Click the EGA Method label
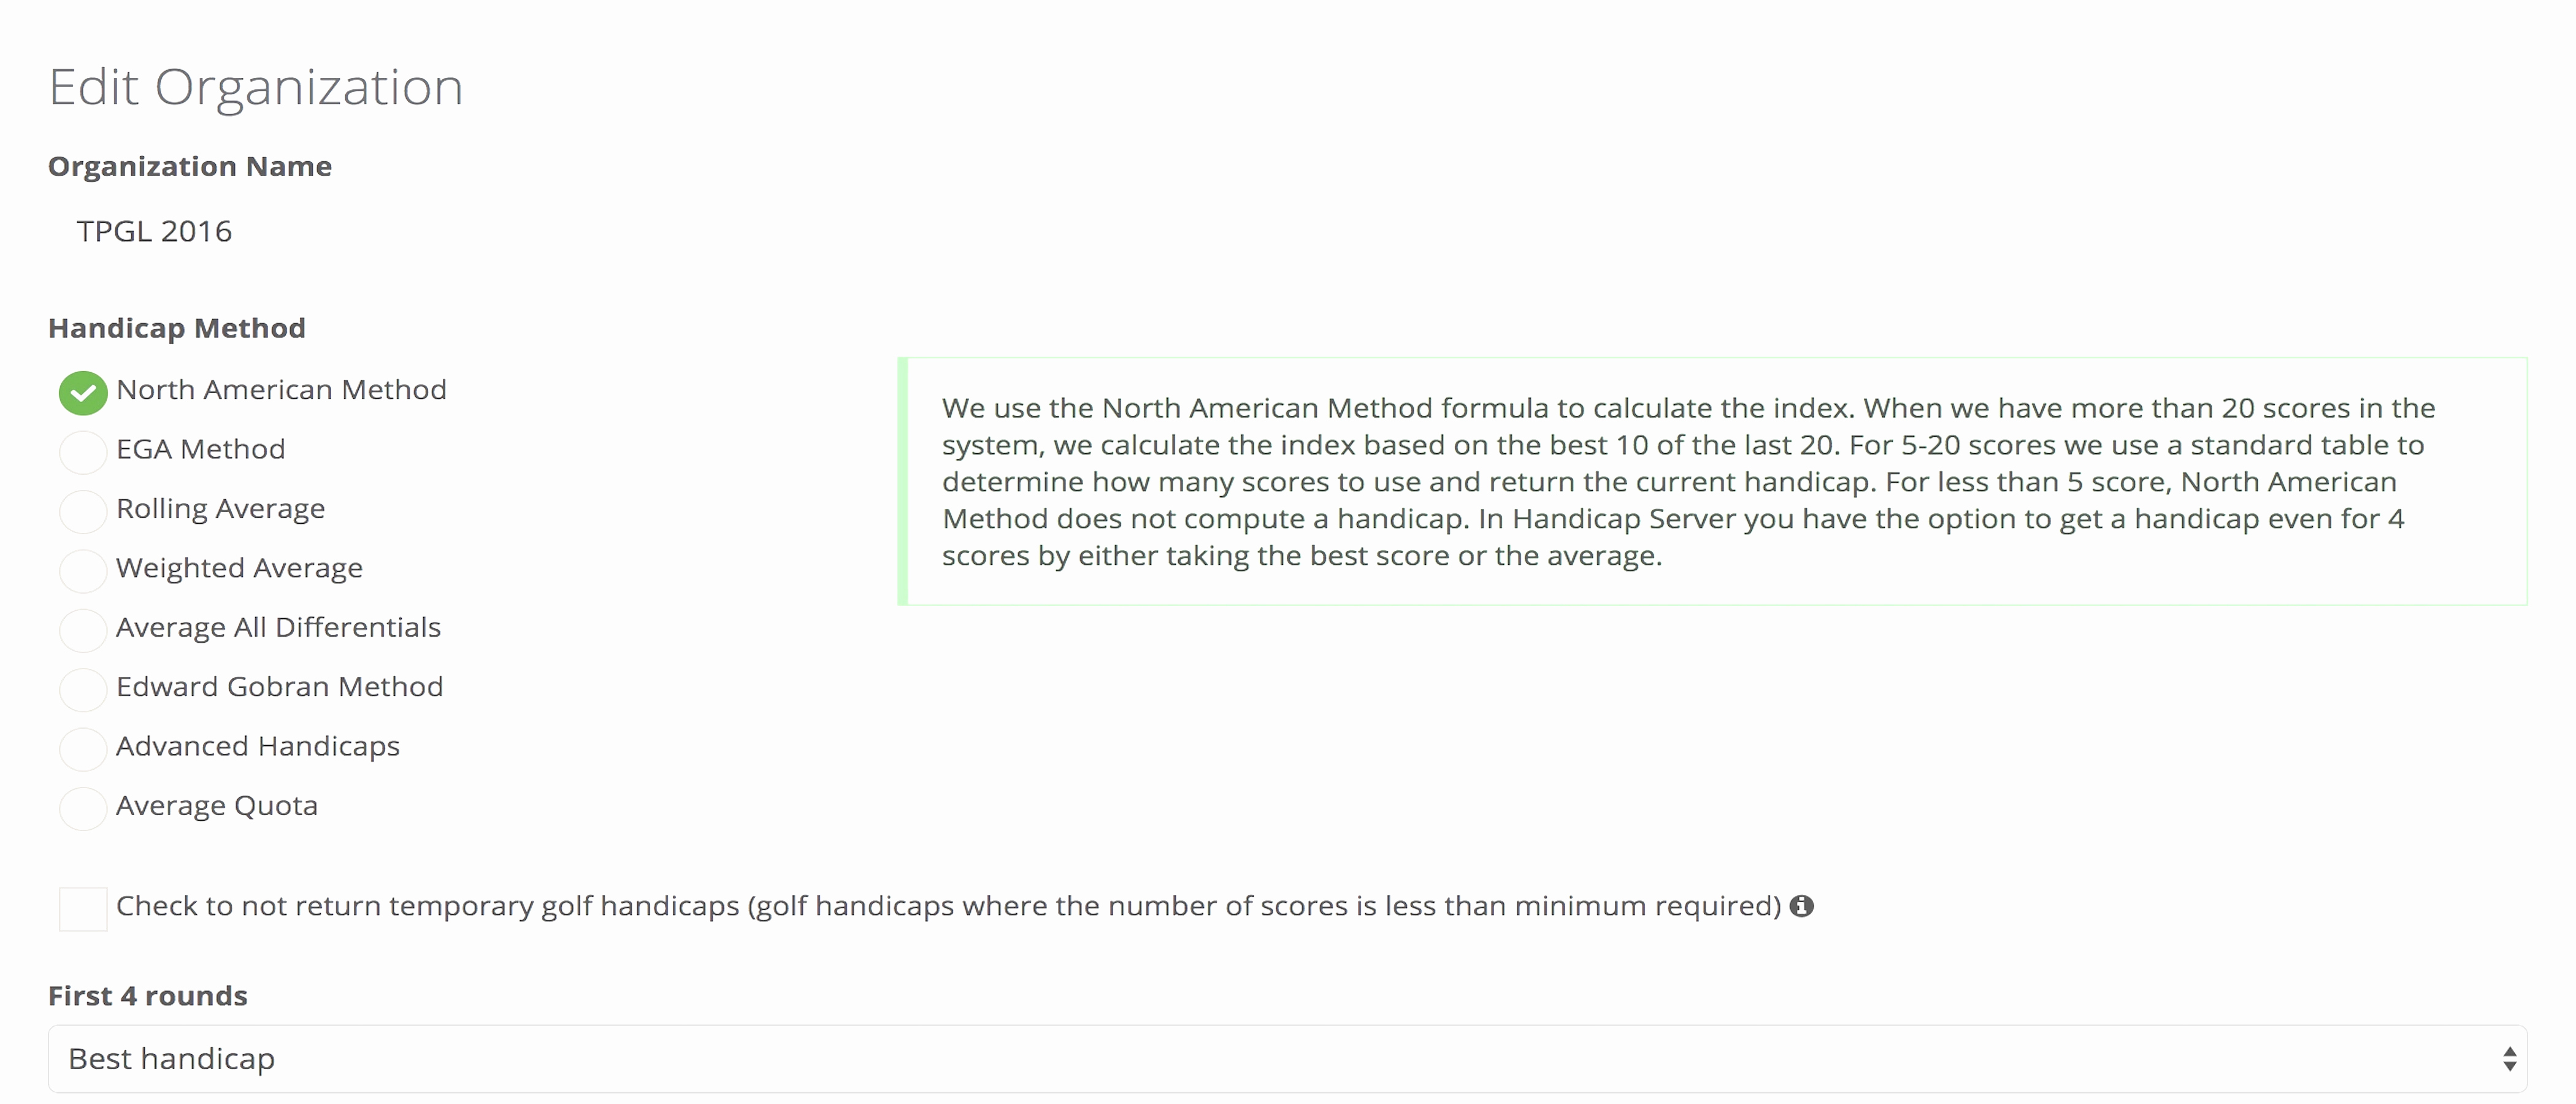Viewport: 2576px width, 1104px height. click(x=200, y=450)
